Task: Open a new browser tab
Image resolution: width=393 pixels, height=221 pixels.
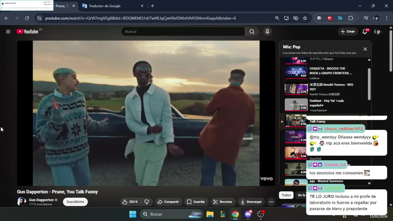Action: click(x=152, y=6)
